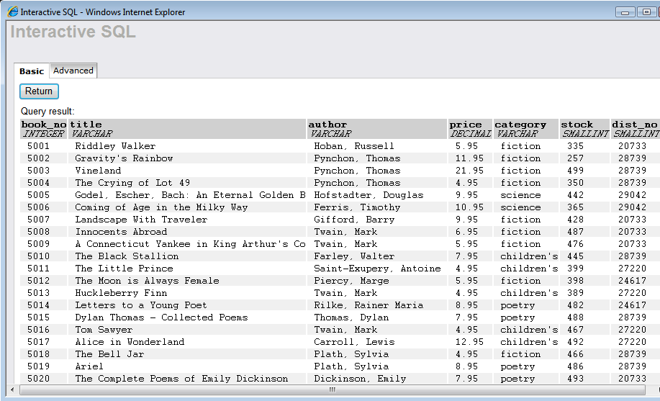This screenshot has width=660, height=401.
Task: Click the Query result label
Action: pyautogui.click(x=48, y=112)
